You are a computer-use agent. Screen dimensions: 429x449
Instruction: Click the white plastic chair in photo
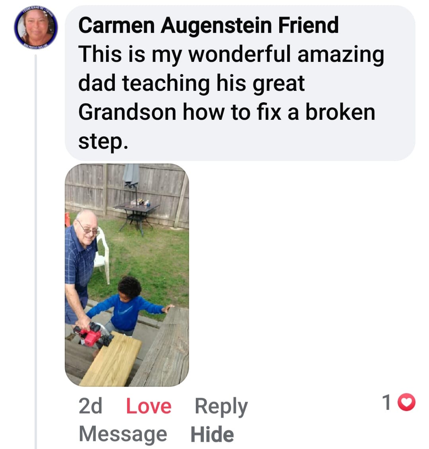click(102, 255)
